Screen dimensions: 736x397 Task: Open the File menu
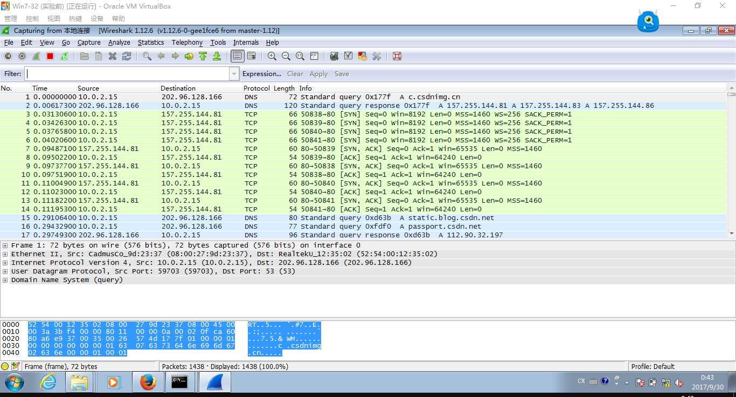[x=9, y=43]
